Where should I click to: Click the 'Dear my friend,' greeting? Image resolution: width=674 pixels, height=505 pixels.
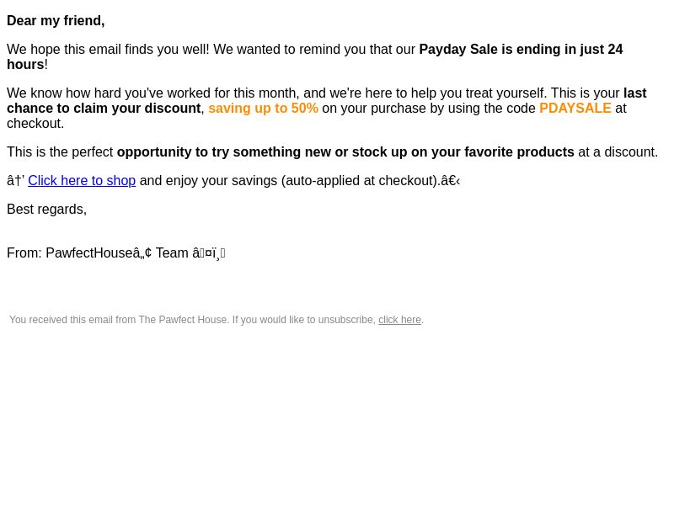(56, 20)
